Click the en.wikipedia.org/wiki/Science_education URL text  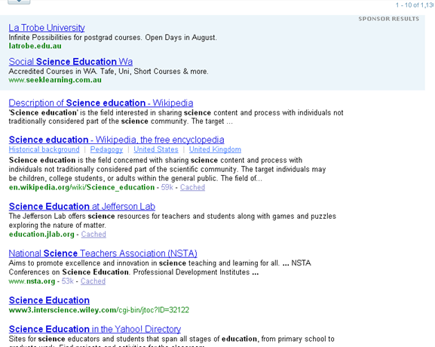click(x=81, y=187)
